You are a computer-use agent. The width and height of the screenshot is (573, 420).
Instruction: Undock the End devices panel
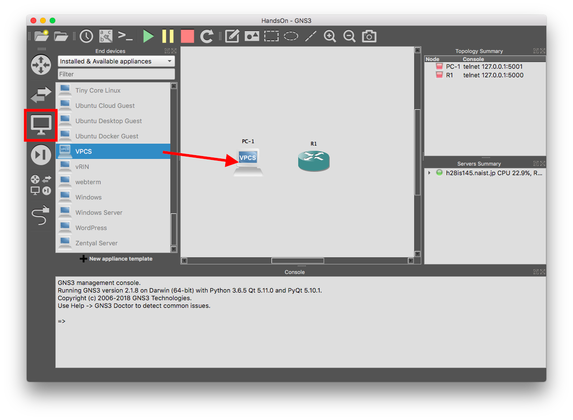167,51
